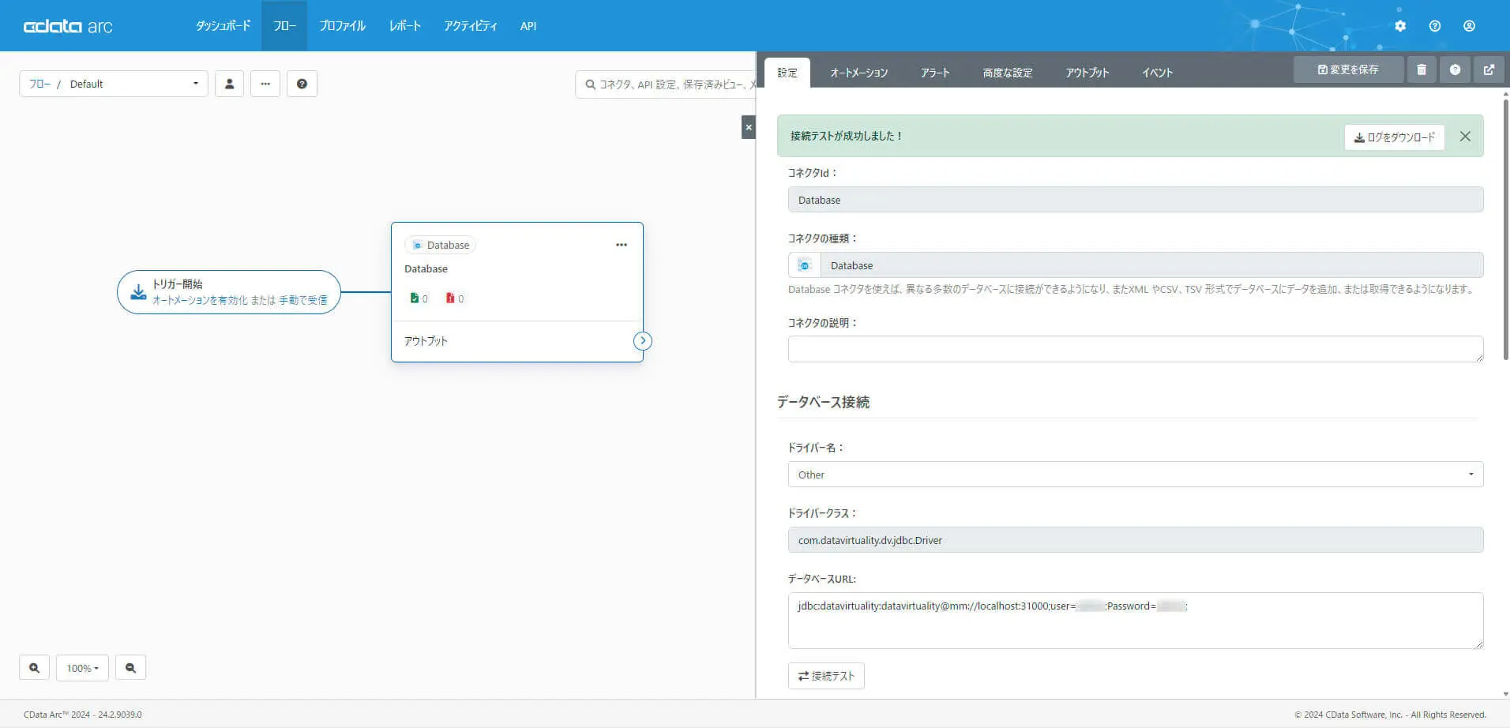
Task: Switch to the アラート tab
Action: point(935,73)
